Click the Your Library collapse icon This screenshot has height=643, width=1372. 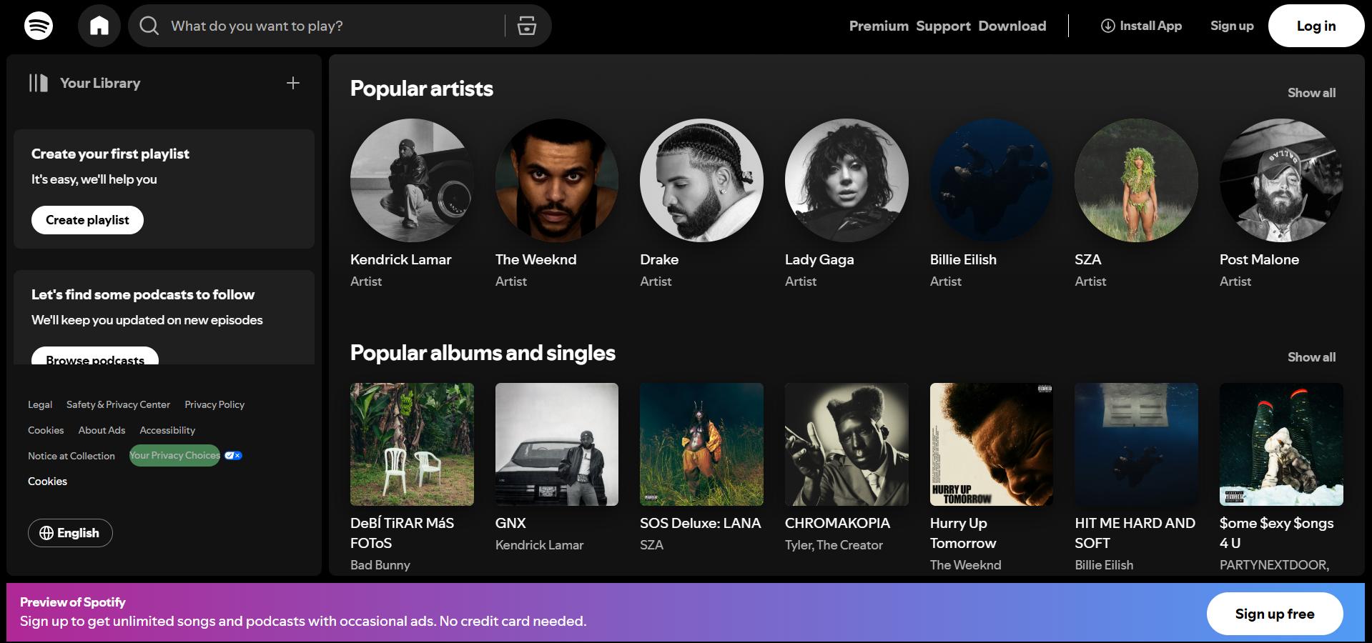click(x=39, y=84)
